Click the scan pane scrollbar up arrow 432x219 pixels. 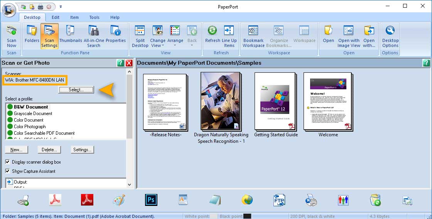click(130, 72)
